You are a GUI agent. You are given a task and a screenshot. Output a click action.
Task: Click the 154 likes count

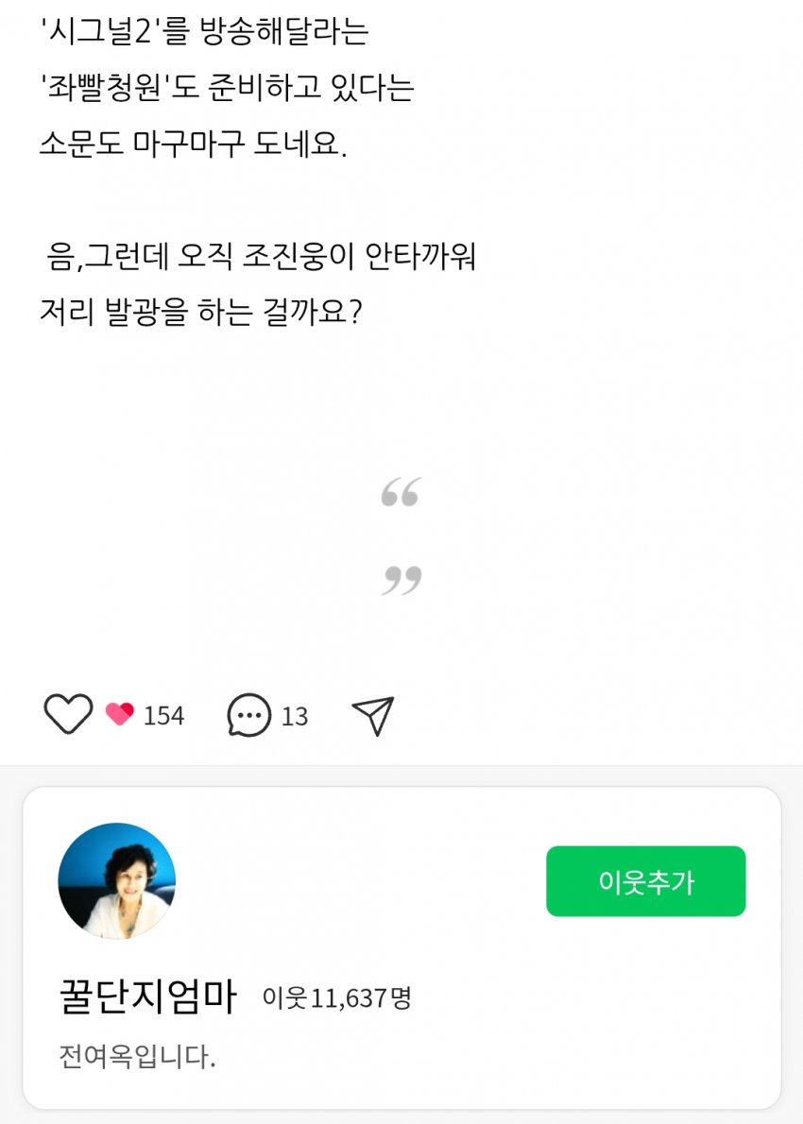(163, 716)
